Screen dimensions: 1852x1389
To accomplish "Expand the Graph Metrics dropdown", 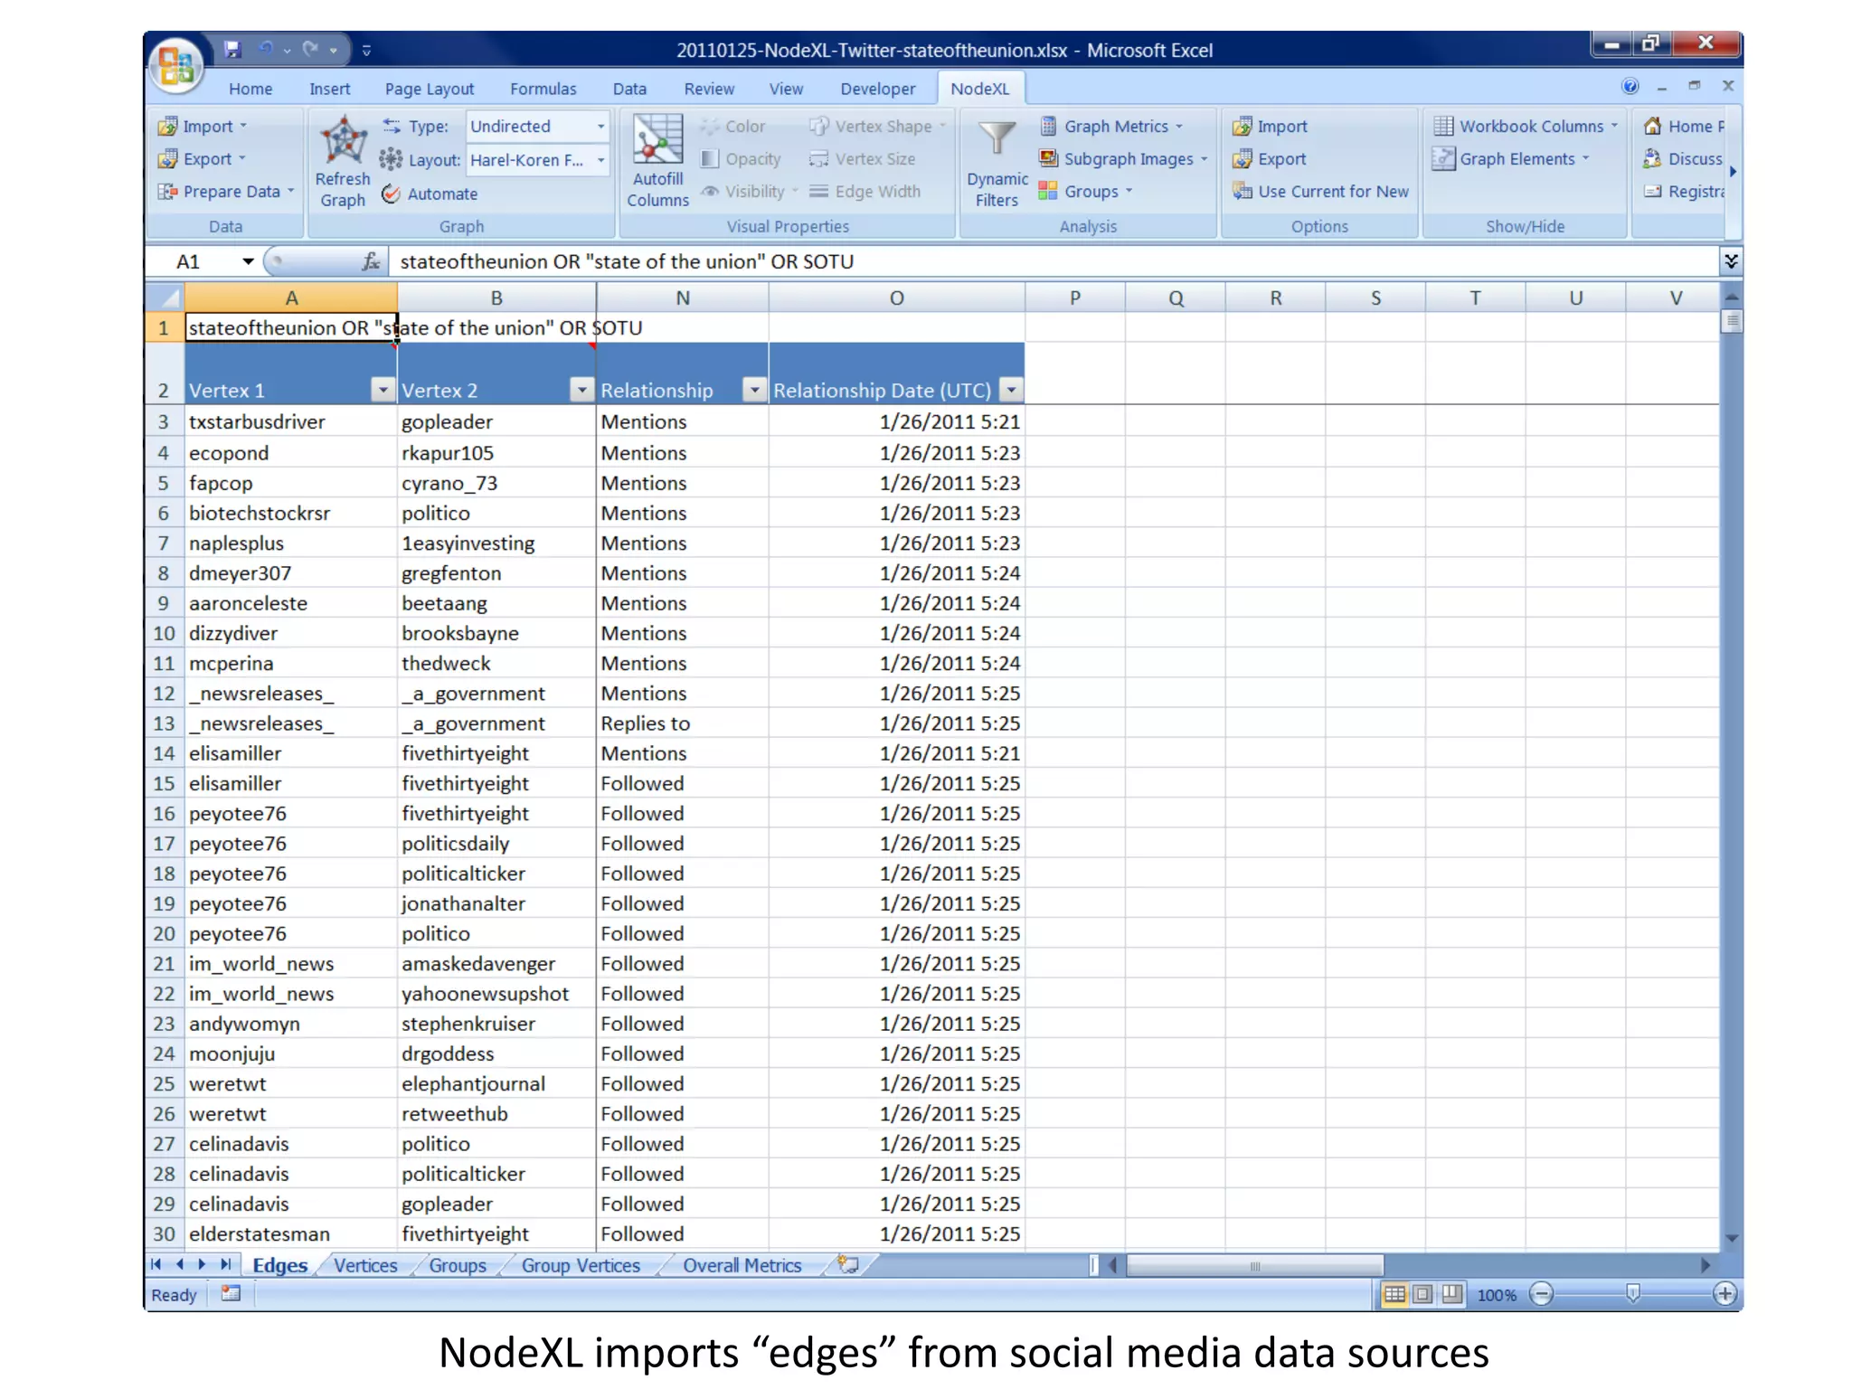I will click(1179, 127).
